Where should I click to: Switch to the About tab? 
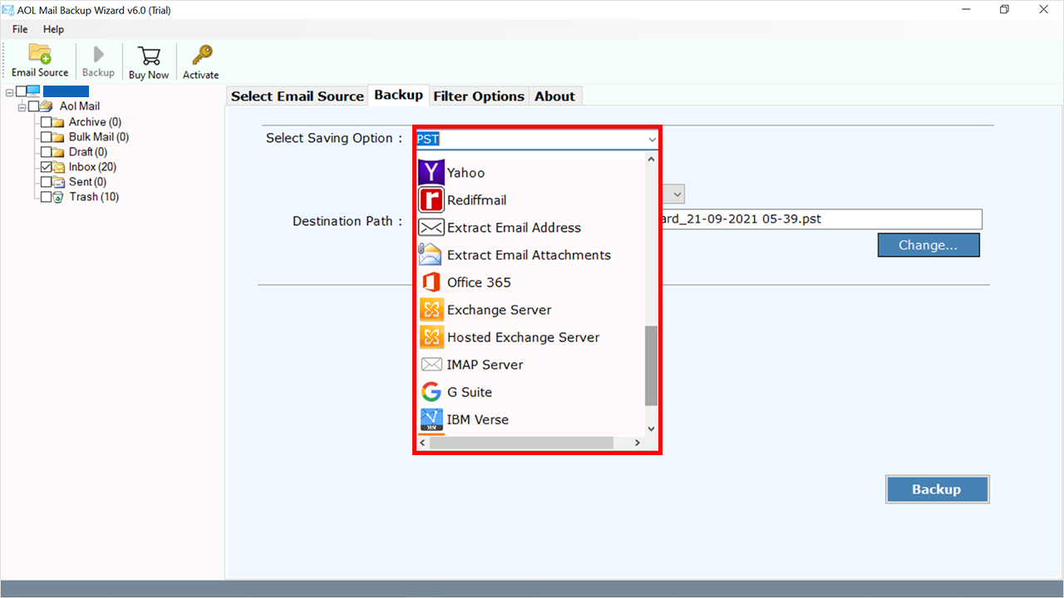click(x=554, y=96)
